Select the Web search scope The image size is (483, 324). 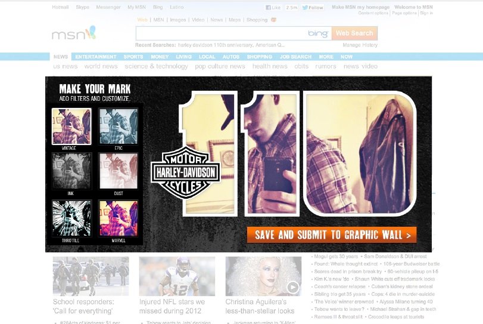(142, 20)
